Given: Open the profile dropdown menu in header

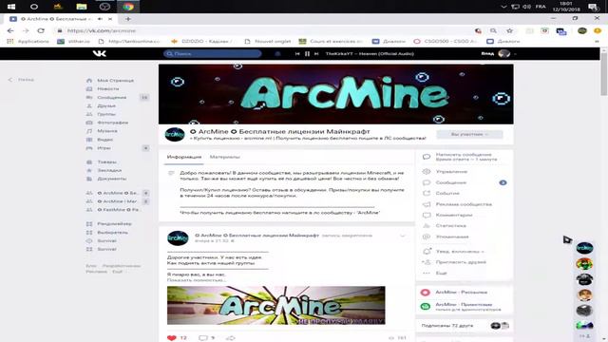Looking at the screenshot, I should [499, 53].
